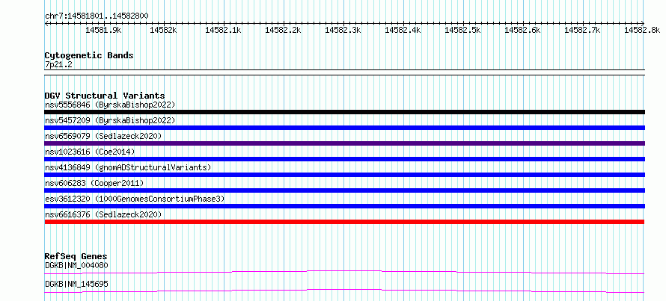Viewport: 666px width, 301px height.
Task: Open nsv4136849 (gnomADStructuralVariants) label
Action: (x=128, y=167)
